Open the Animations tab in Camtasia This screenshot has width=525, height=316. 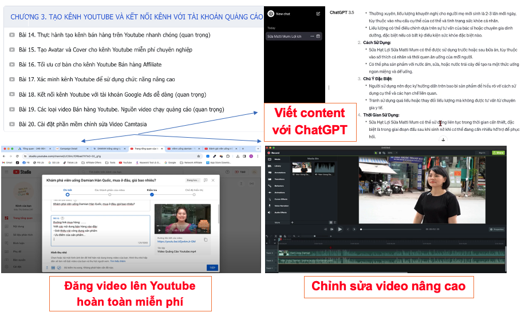tap(276, 193)
